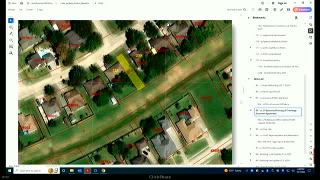Collapse the R6 HGAC Representative bookmark

[251, 135]
